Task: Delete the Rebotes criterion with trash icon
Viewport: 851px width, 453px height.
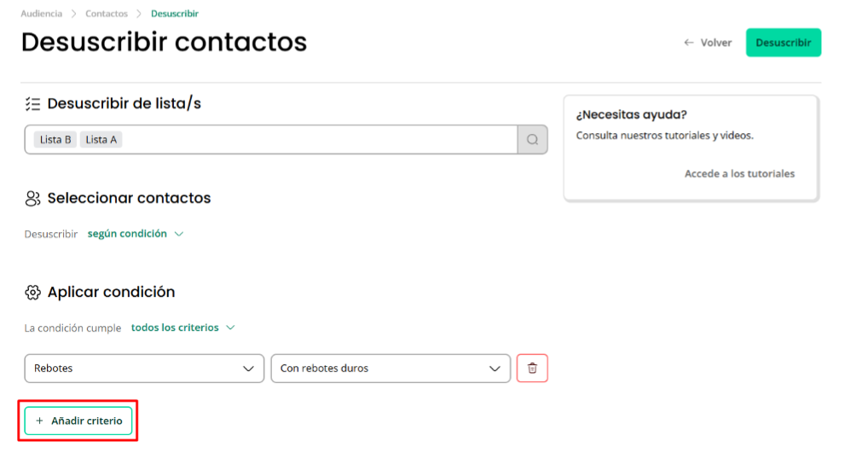Action: tap(532, 369)
